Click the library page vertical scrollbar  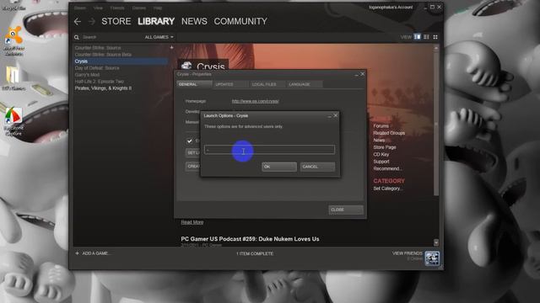point(436,146)
